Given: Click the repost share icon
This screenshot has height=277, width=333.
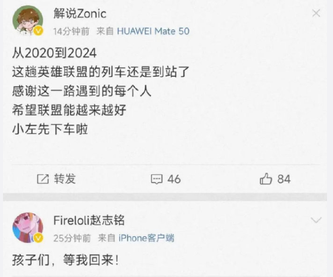Looking at the screenshot, I should [x=43, y=179].
